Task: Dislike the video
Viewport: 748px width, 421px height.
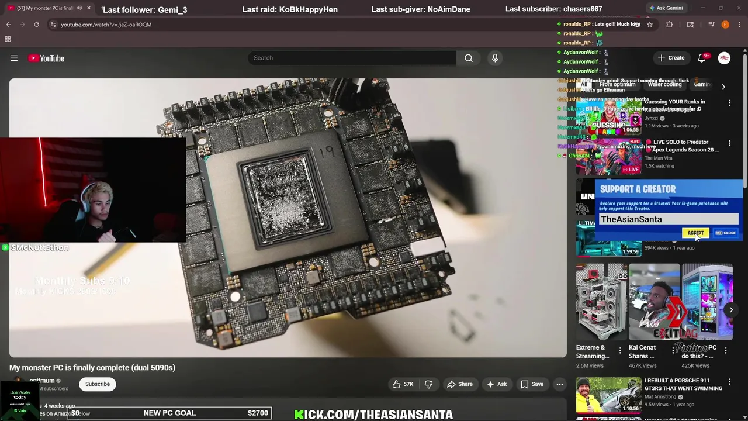Action: point(428,384)
